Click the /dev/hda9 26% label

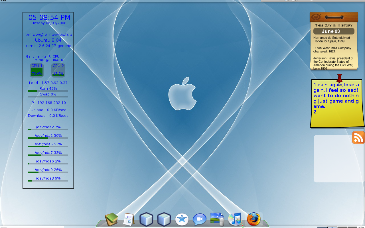48,170
